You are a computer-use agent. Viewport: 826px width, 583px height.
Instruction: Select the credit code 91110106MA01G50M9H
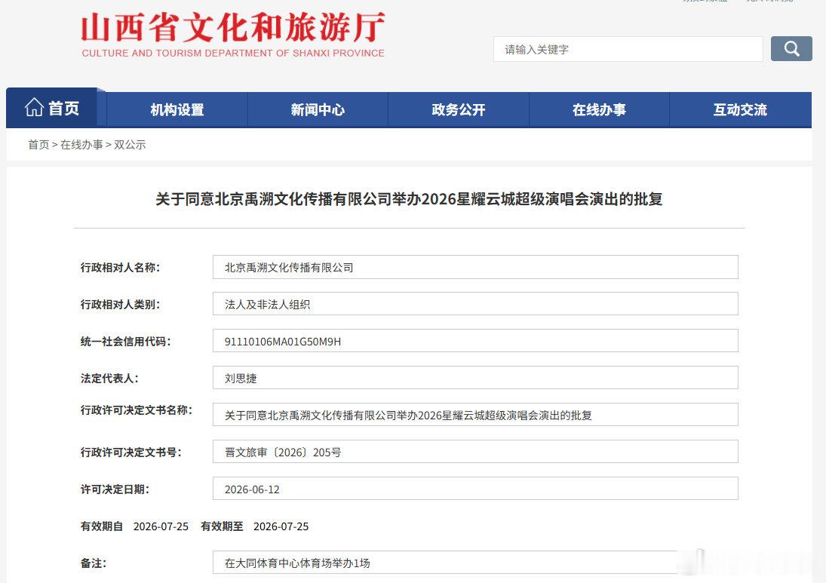[282, 341]
